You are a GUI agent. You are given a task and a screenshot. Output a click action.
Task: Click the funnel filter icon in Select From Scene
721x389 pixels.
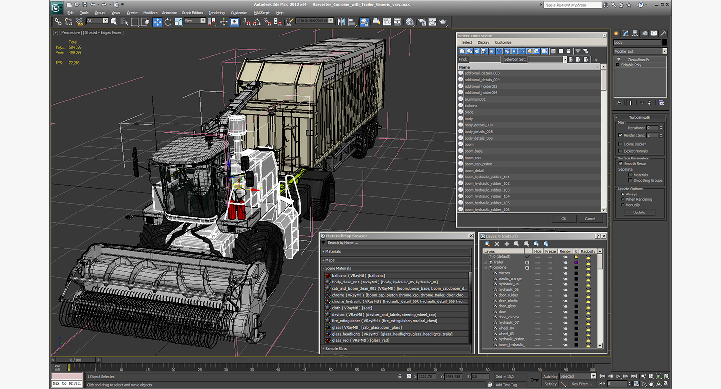tap(578, 51)
